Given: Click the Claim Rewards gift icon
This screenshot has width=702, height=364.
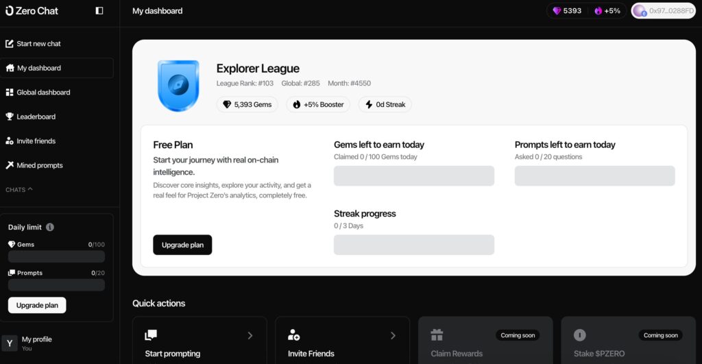Looking at the screenshot, I should click(x=437, y=335).
